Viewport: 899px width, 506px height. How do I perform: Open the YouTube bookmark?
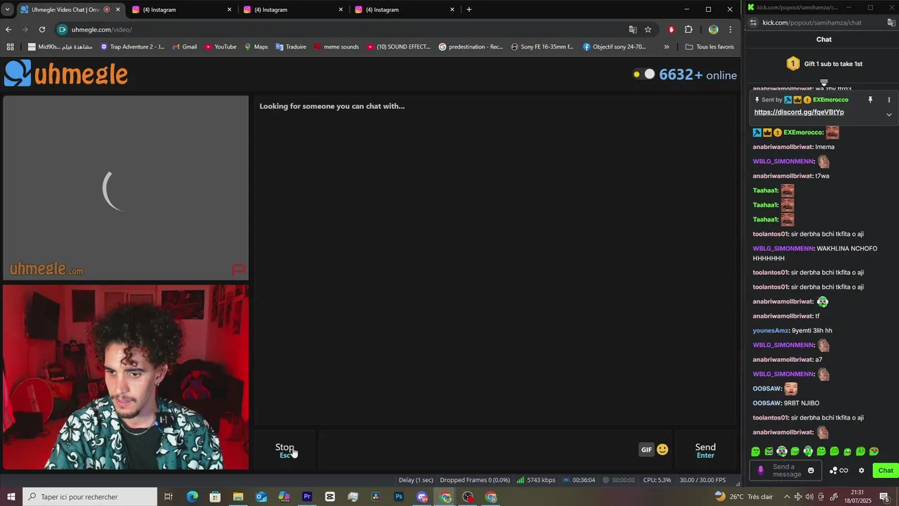point(221,47)
